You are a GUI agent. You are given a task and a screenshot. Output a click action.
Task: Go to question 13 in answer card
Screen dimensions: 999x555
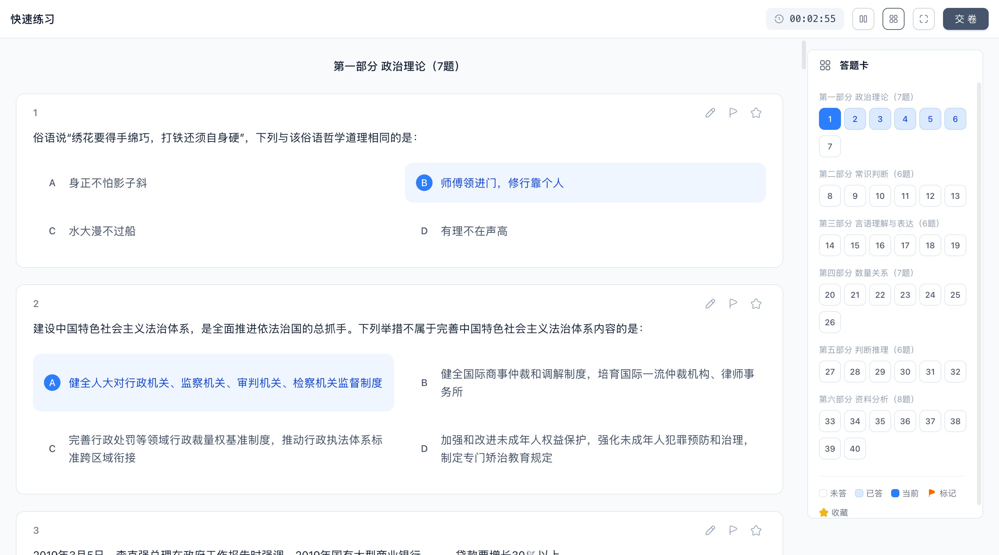click(x=955, y=196)
